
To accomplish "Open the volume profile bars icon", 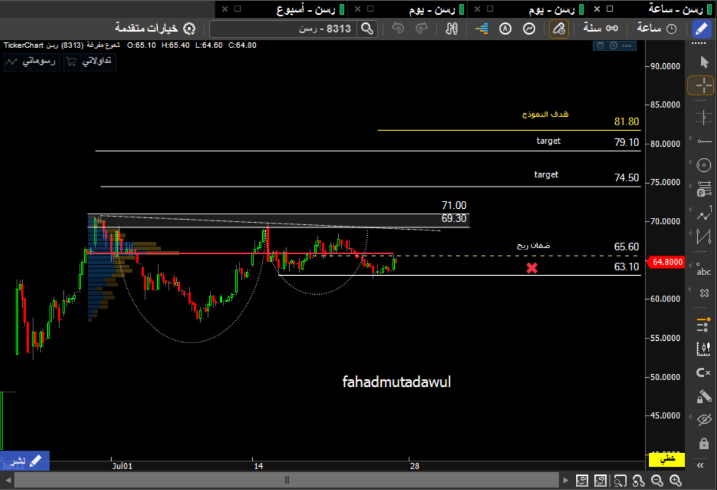I will pyautogui.click(x=481, y=29).
